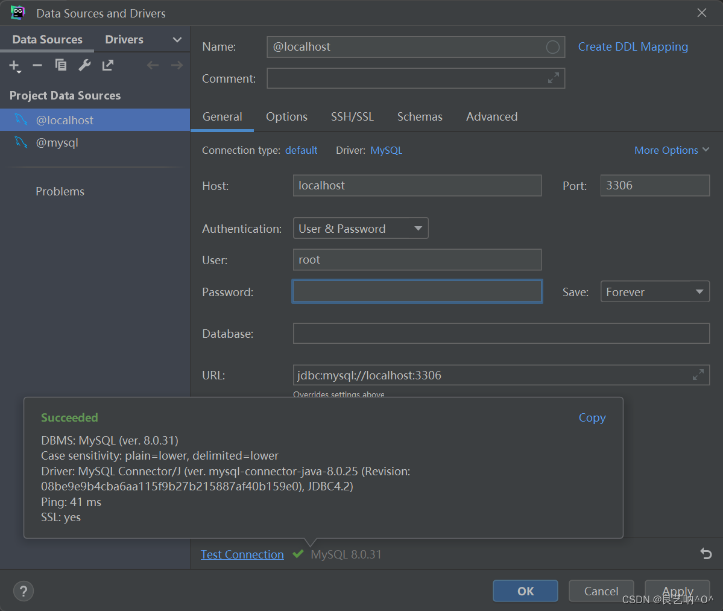
Task: Remove the selected data source with minus icon
Action: pos(37,66)
